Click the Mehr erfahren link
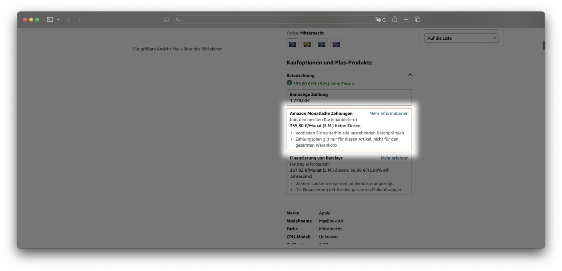Screen dimensions: 562x271 click(394, 158)
